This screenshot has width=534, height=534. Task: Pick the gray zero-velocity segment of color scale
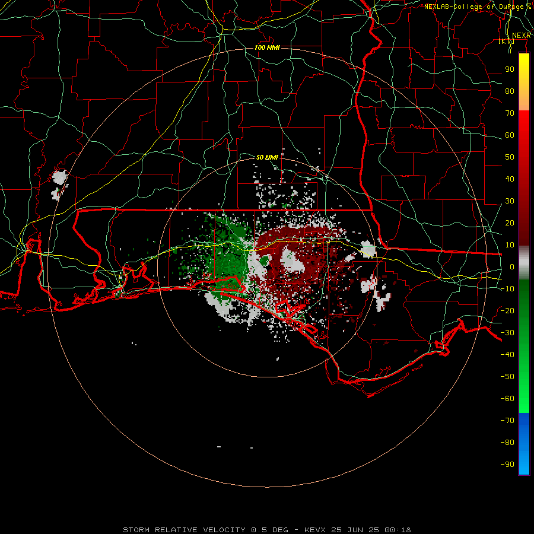tap(524, 263)
